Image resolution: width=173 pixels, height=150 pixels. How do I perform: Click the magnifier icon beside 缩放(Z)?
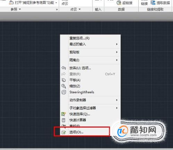(64, 86)
